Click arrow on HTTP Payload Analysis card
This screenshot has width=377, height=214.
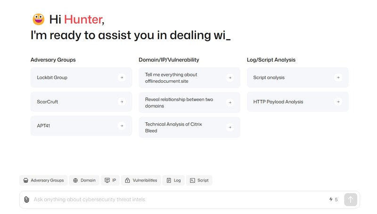(x=338, y=102)
